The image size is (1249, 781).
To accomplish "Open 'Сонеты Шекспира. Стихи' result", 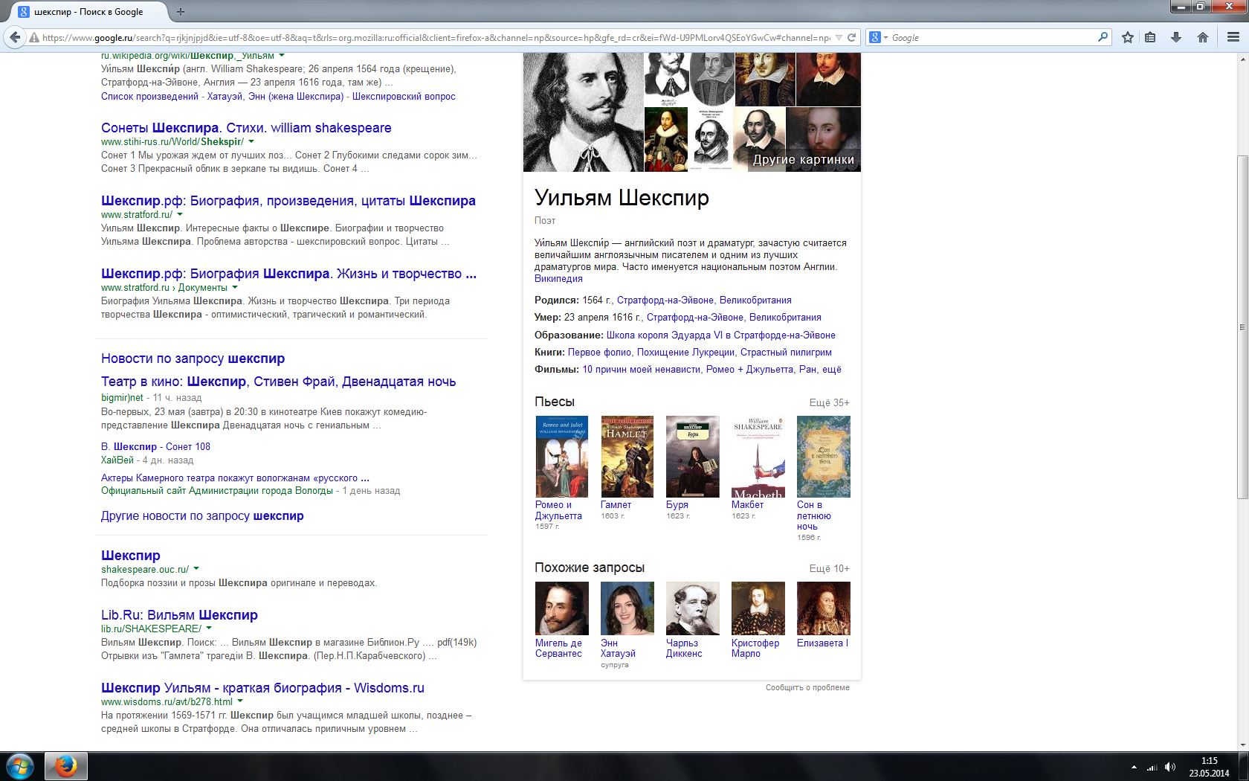I will click(x=246, y=128).
